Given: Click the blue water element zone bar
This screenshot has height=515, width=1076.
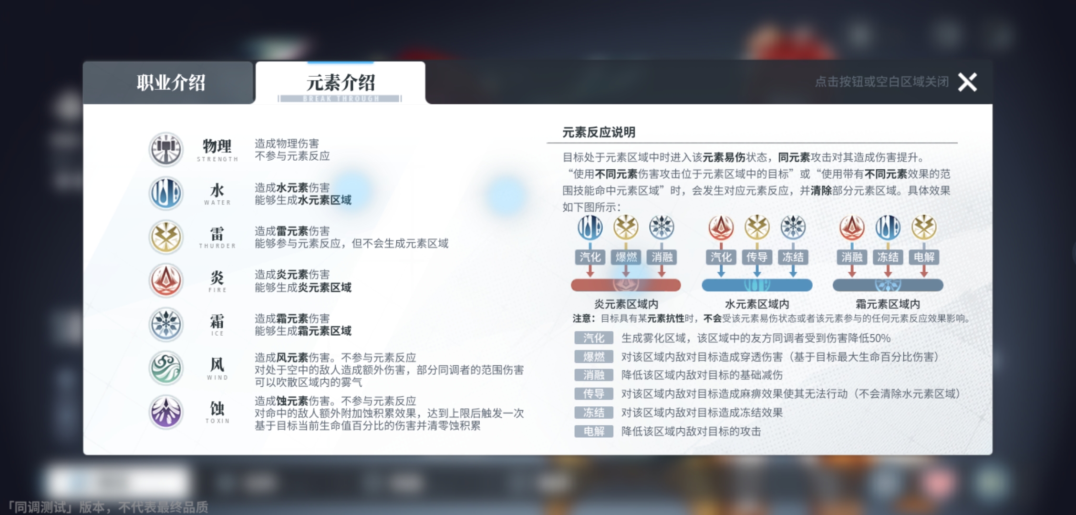Looking at the screenshot, I should coord(757,285).
